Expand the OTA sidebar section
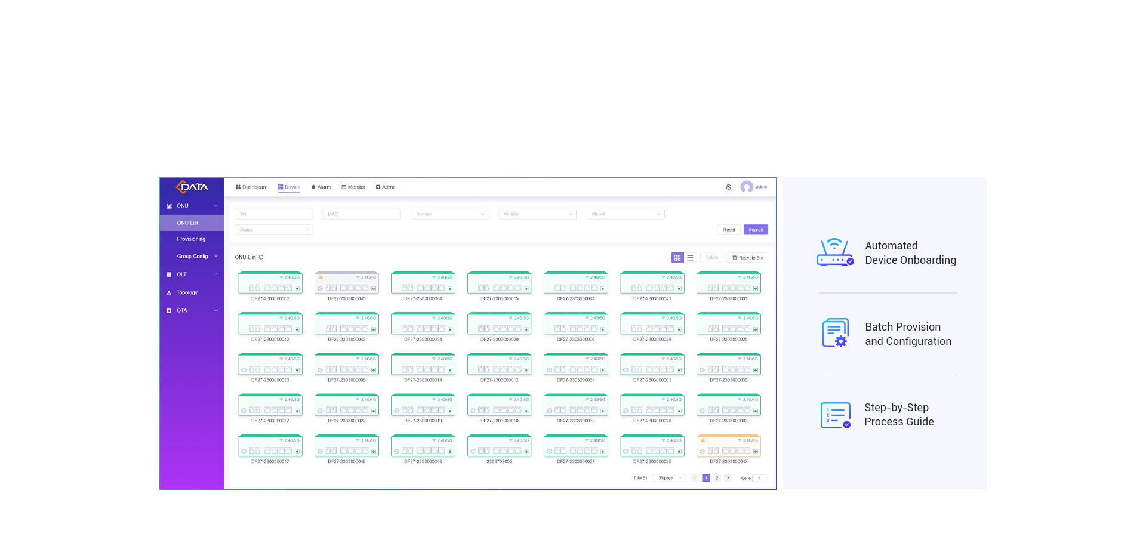Screen dimensions: 1146x537 (x=192, y=311)
